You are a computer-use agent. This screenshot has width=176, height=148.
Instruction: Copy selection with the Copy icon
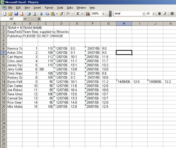click(x=47, y=14)
